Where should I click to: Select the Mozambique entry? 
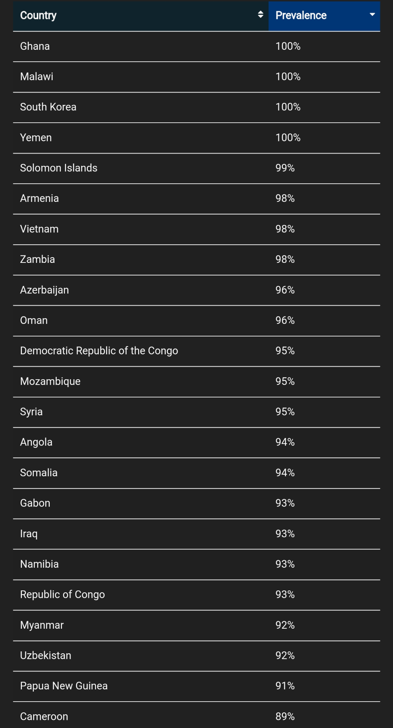click(50, 381)
